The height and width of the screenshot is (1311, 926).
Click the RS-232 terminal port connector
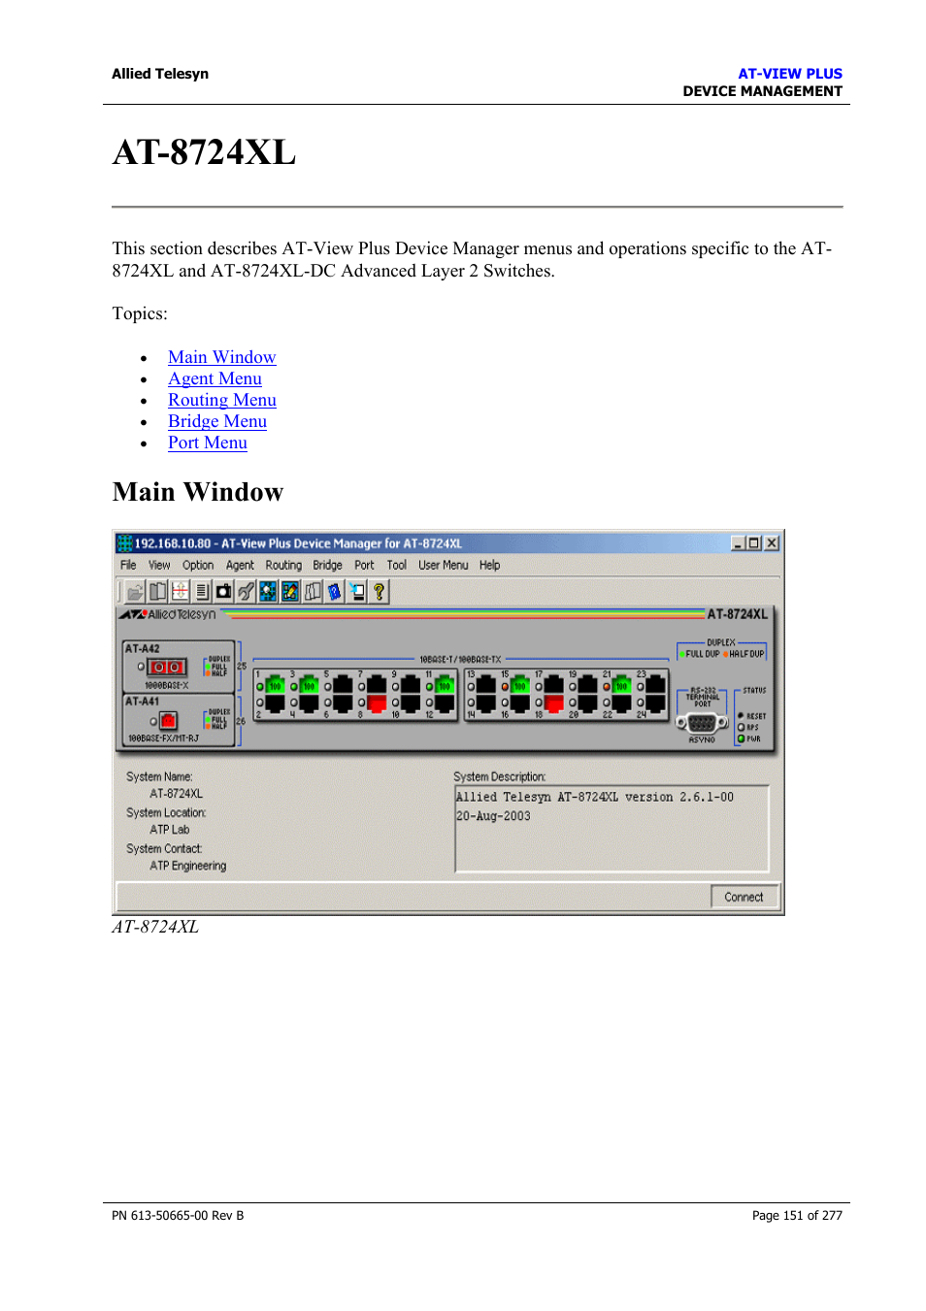[702, 723]
